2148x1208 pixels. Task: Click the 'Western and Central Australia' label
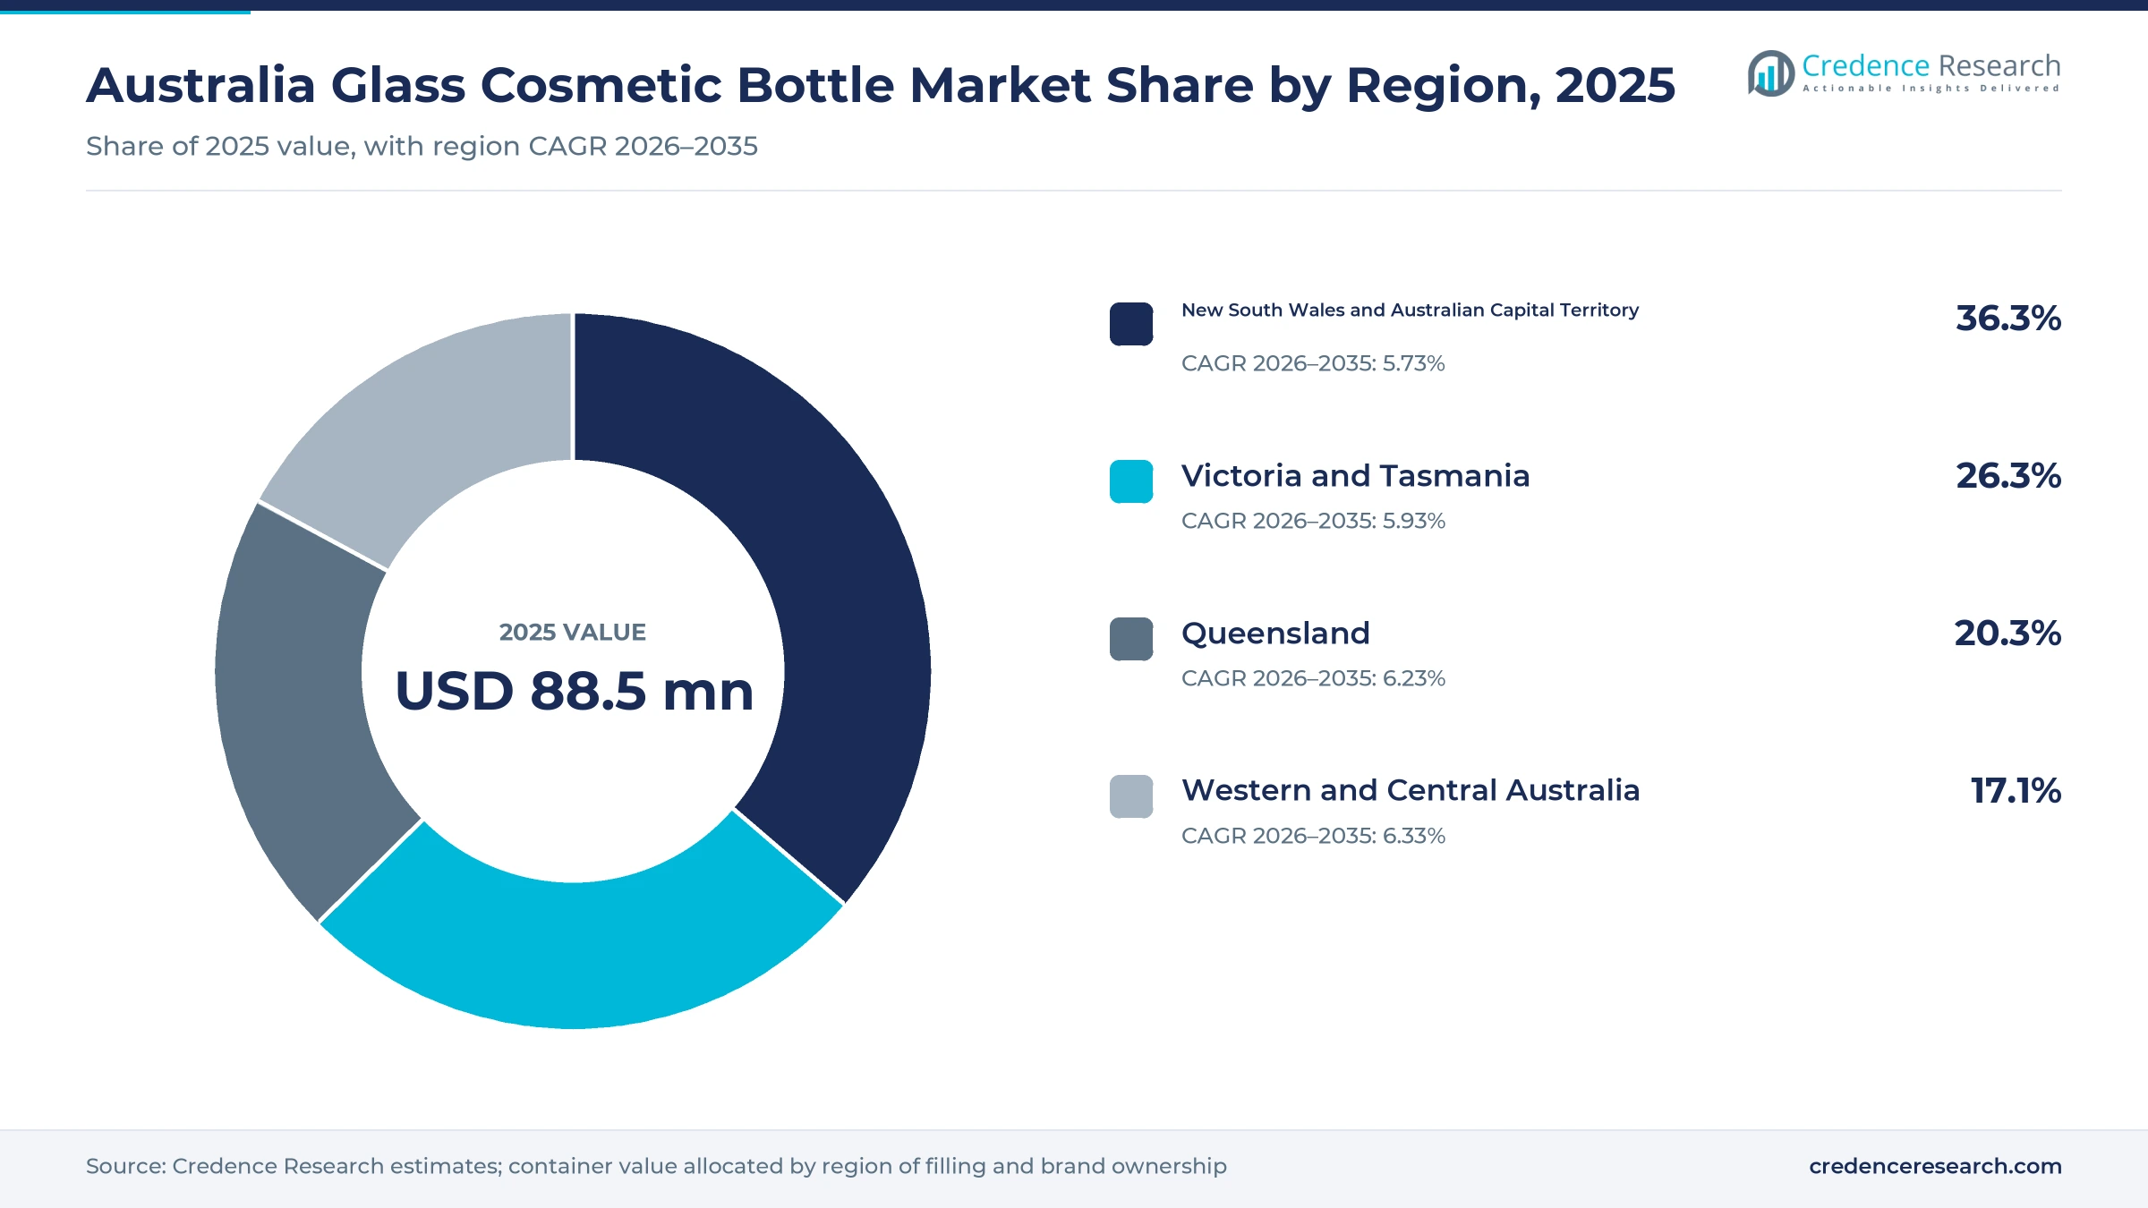pyautogui.click(x=1411, y=790)
